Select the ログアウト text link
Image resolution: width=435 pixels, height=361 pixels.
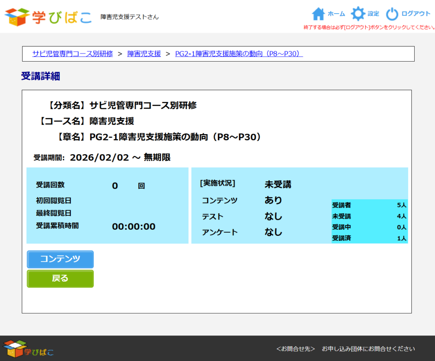[x=416, y=14]
